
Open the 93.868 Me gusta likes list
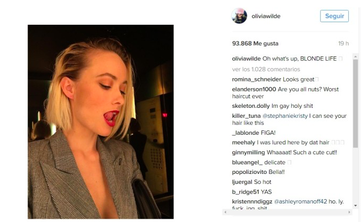click(x=255, y=43)
